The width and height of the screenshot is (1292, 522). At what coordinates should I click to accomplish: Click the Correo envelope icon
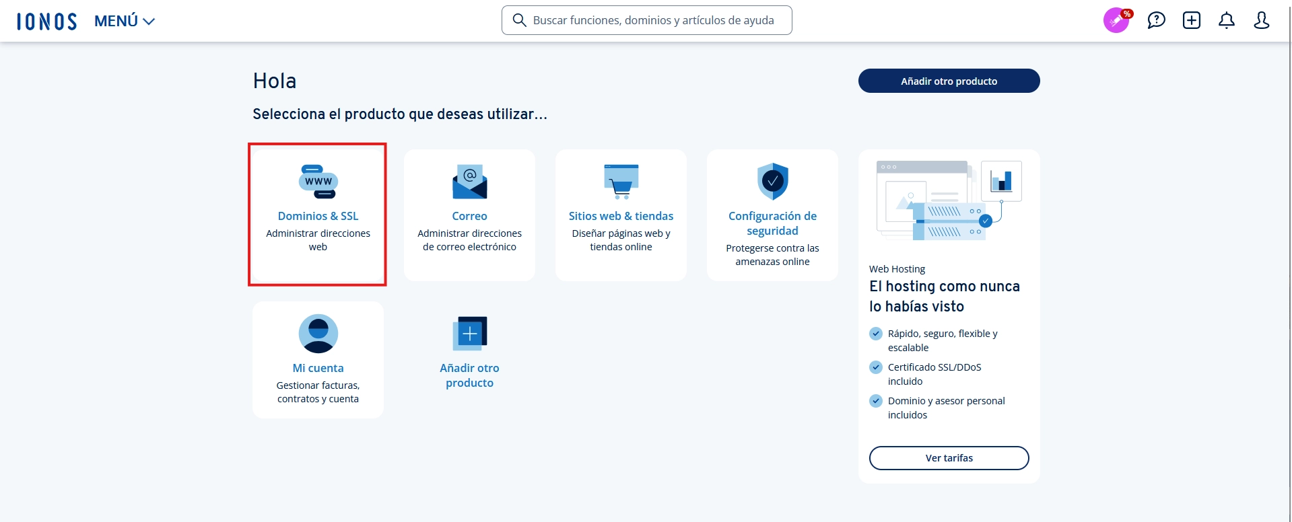pyautogui.click(x=469, y=182)
